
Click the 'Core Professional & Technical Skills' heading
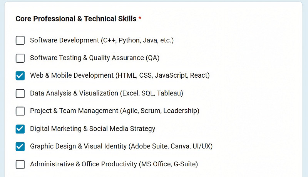[76, 19]
